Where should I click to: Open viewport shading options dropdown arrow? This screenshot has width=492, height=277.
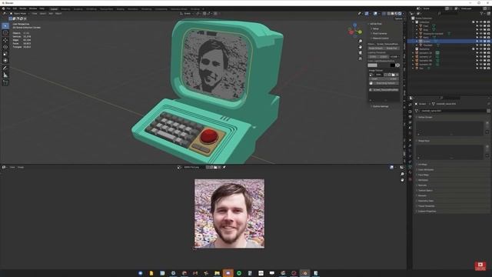403,14
